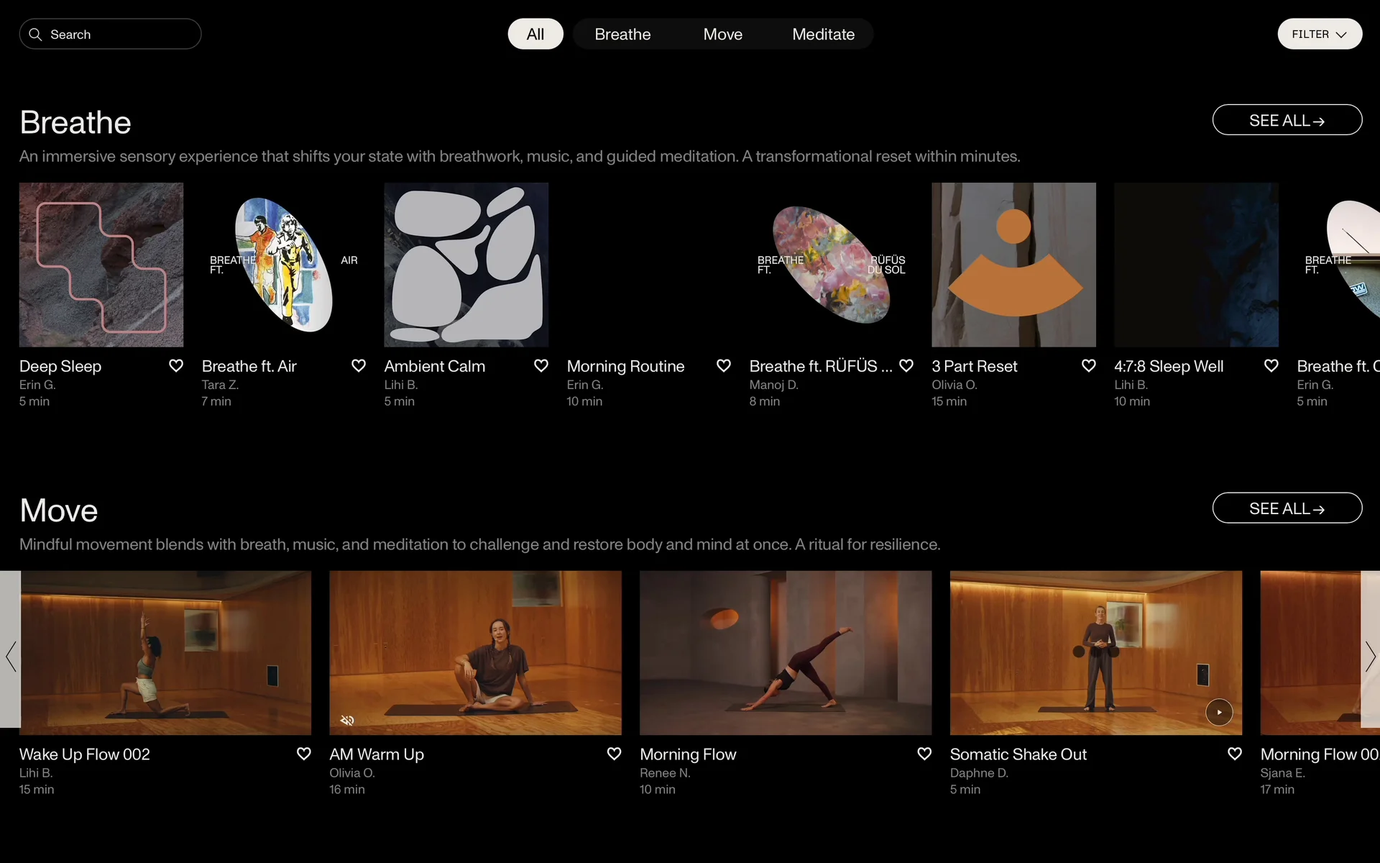
Task: Heart the Wake Up Flow 002 video
Action: [304, 754]
